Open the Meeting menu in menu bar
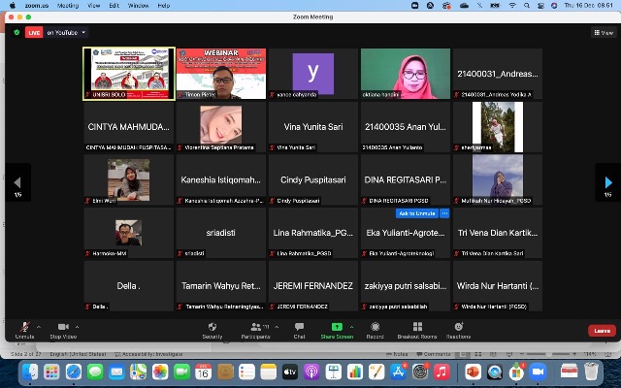This screenshot has width=621, height=388. (68, 5)
